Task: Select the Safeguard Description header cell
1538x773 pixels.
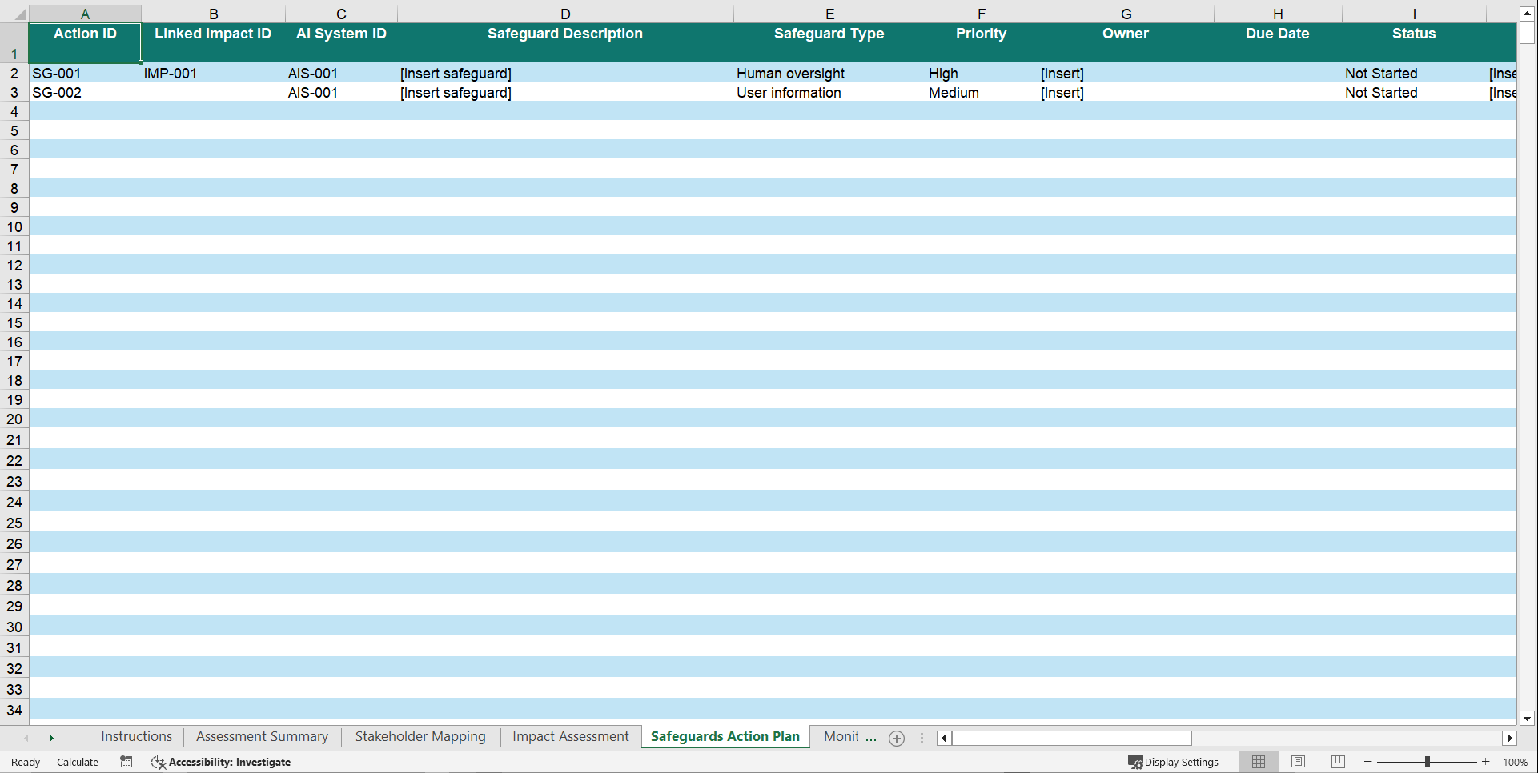Action: point(565,42)
